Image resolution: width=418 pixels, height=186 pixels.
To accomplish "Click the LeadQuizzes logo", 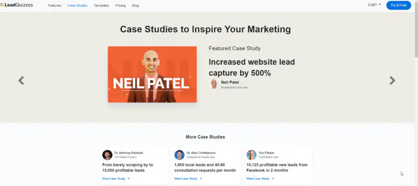I will pyautogui.click(x=16, y=5).
